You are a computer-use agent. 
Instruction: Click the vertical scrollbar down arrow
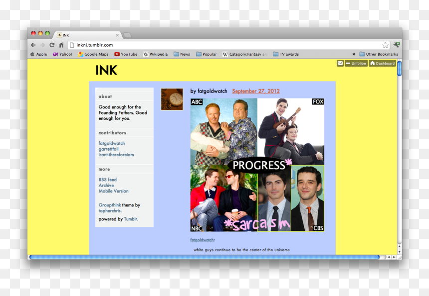400,252
